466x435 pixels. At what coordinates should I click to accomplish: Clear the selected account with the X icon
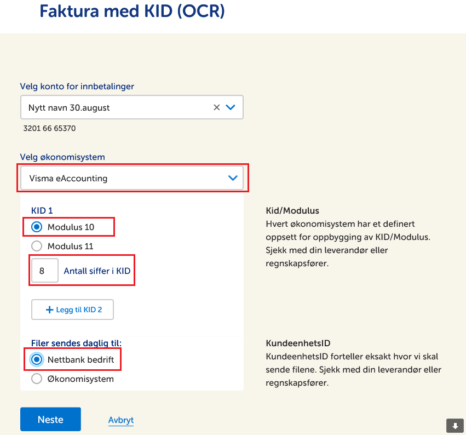(x=216, y=107)
